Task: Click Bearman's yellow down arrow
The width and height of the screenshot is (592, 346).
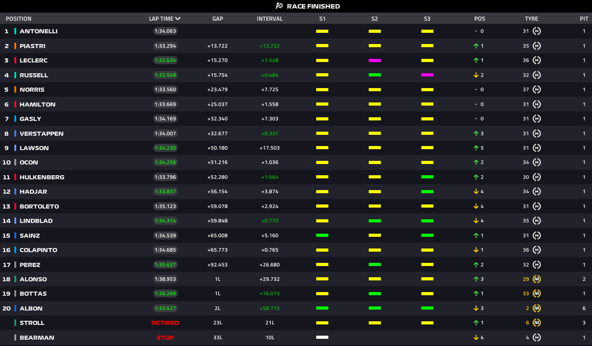Action: [476, 337]
